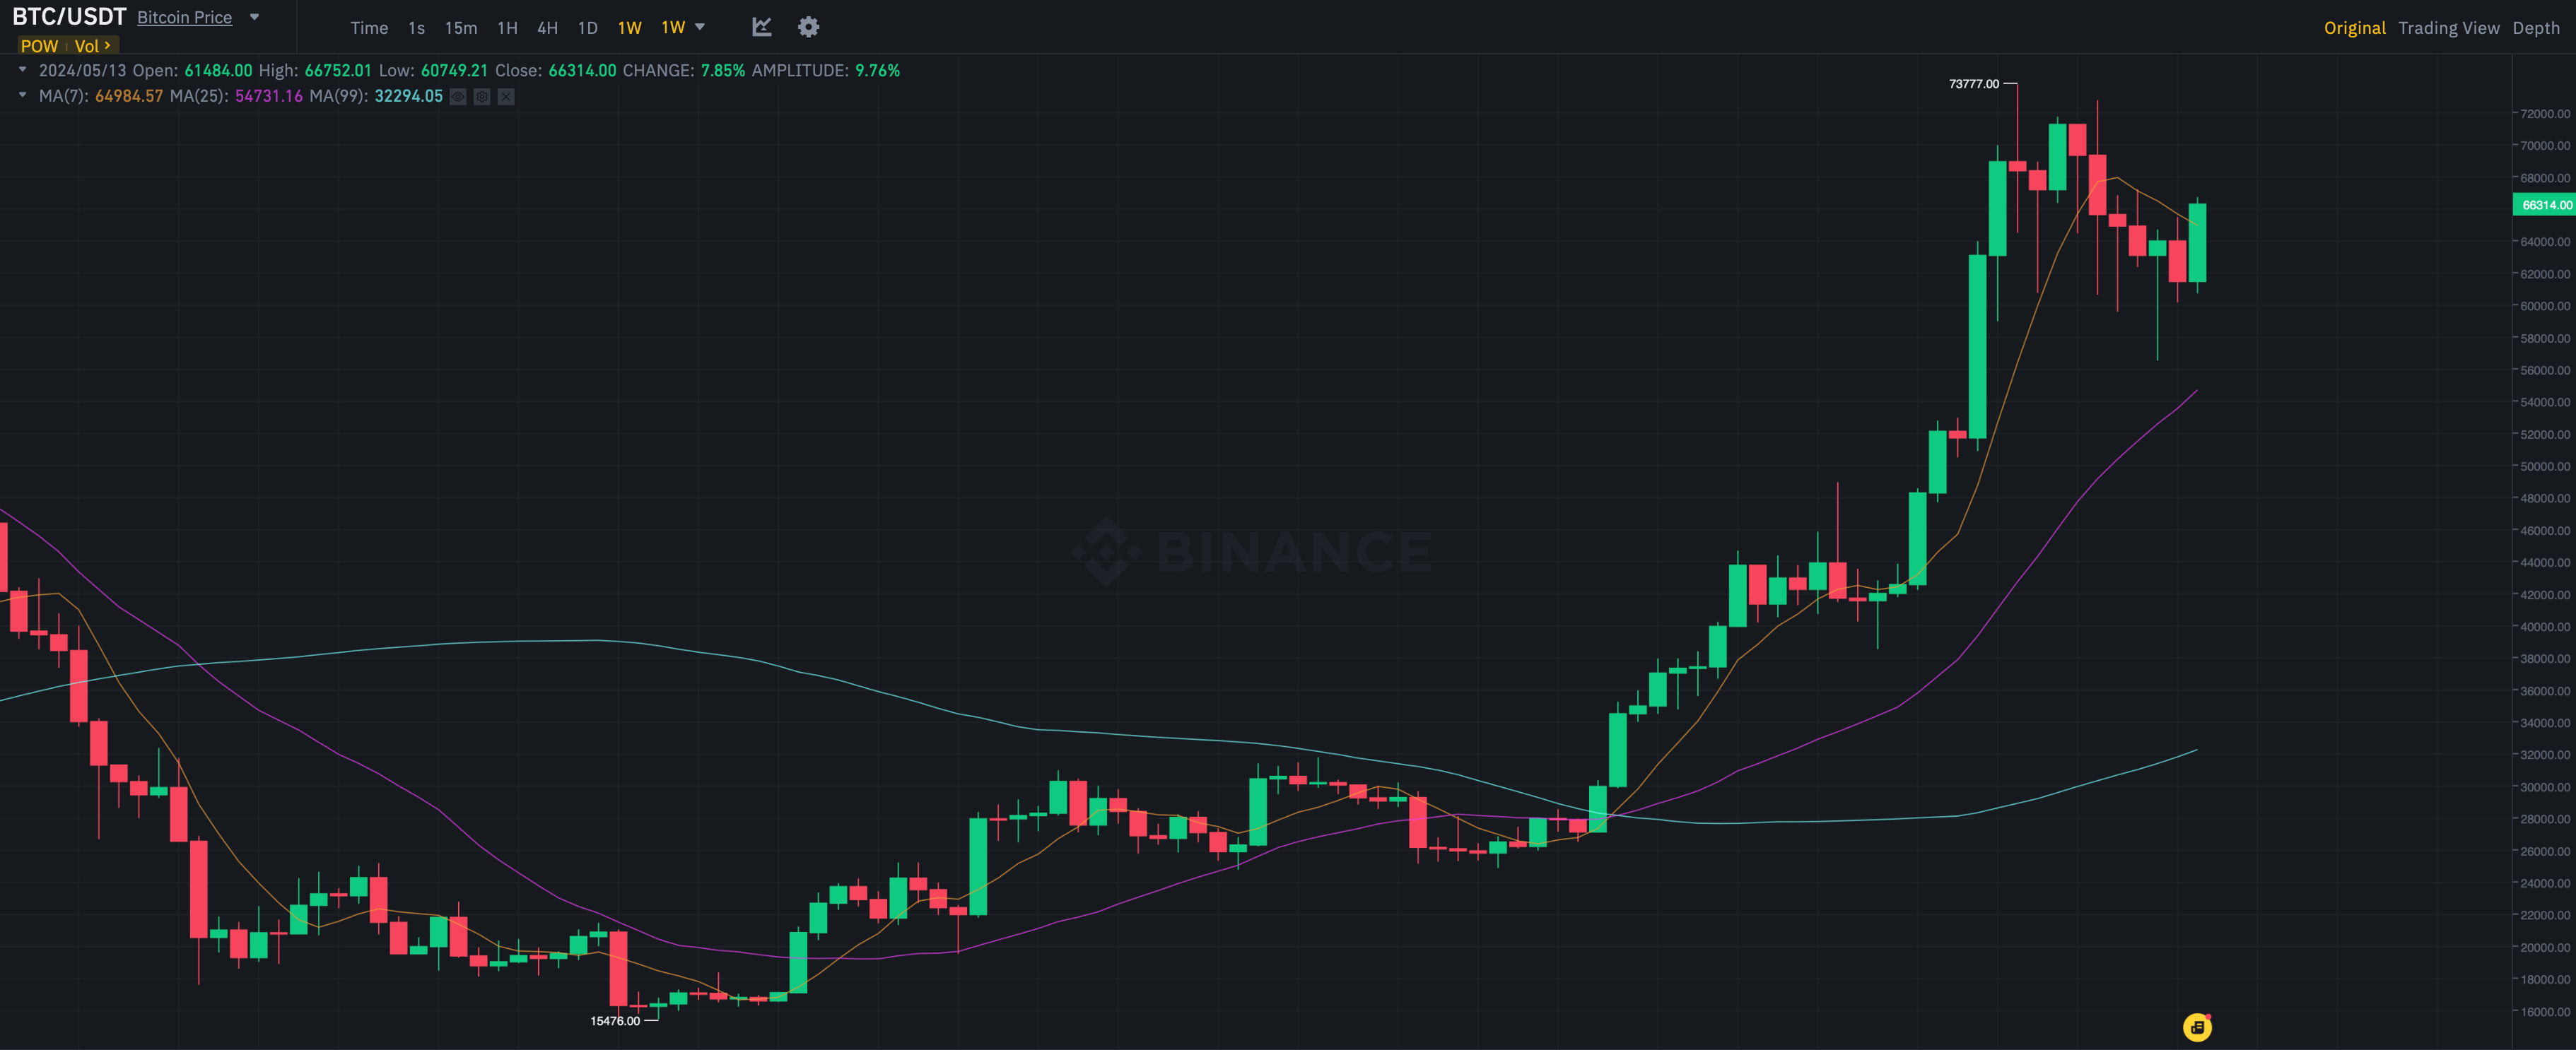
Task: Switch to 1D interval
Action: click(x=588, y=28)
